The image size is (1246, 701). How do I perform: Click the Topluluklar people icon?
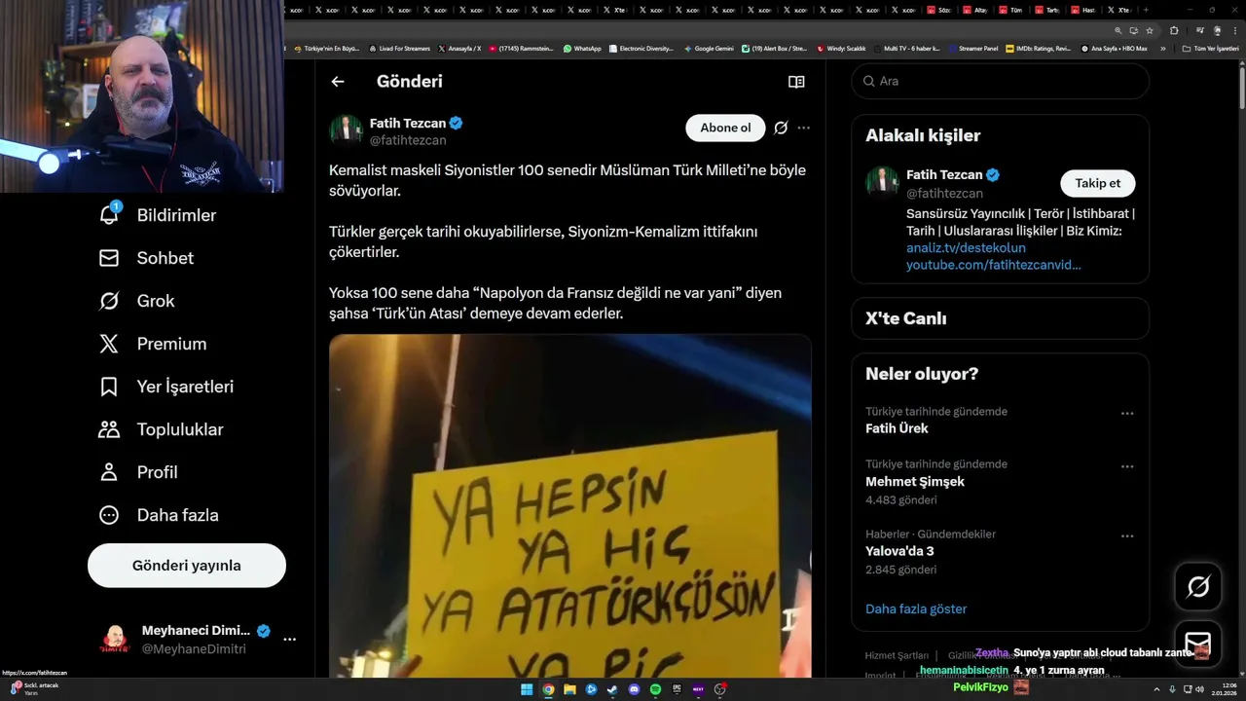click(x=109, y=429)
